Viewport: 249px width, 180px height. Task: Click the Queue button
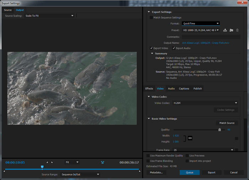[x=190, y=173]
